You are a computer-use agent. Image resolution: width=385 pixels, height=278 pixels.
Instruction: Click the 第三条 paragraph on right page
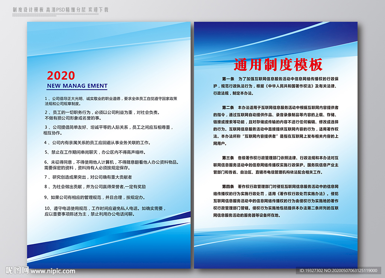click(x=276, y=165)
